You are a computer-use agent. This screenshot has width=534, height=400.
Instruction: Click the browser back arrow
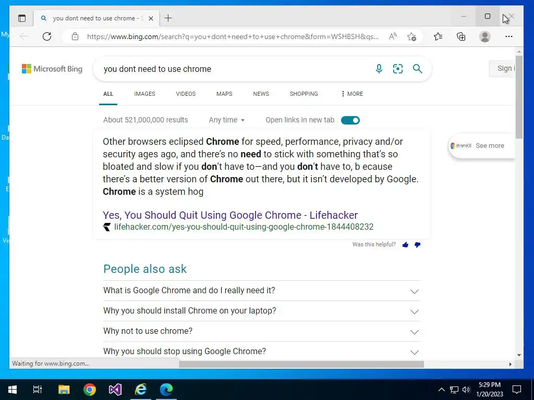click(24, 36)
